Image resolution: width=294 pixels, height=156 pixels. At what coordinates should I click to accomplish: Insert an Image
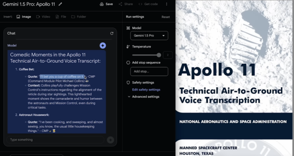[x=24, y=17]
